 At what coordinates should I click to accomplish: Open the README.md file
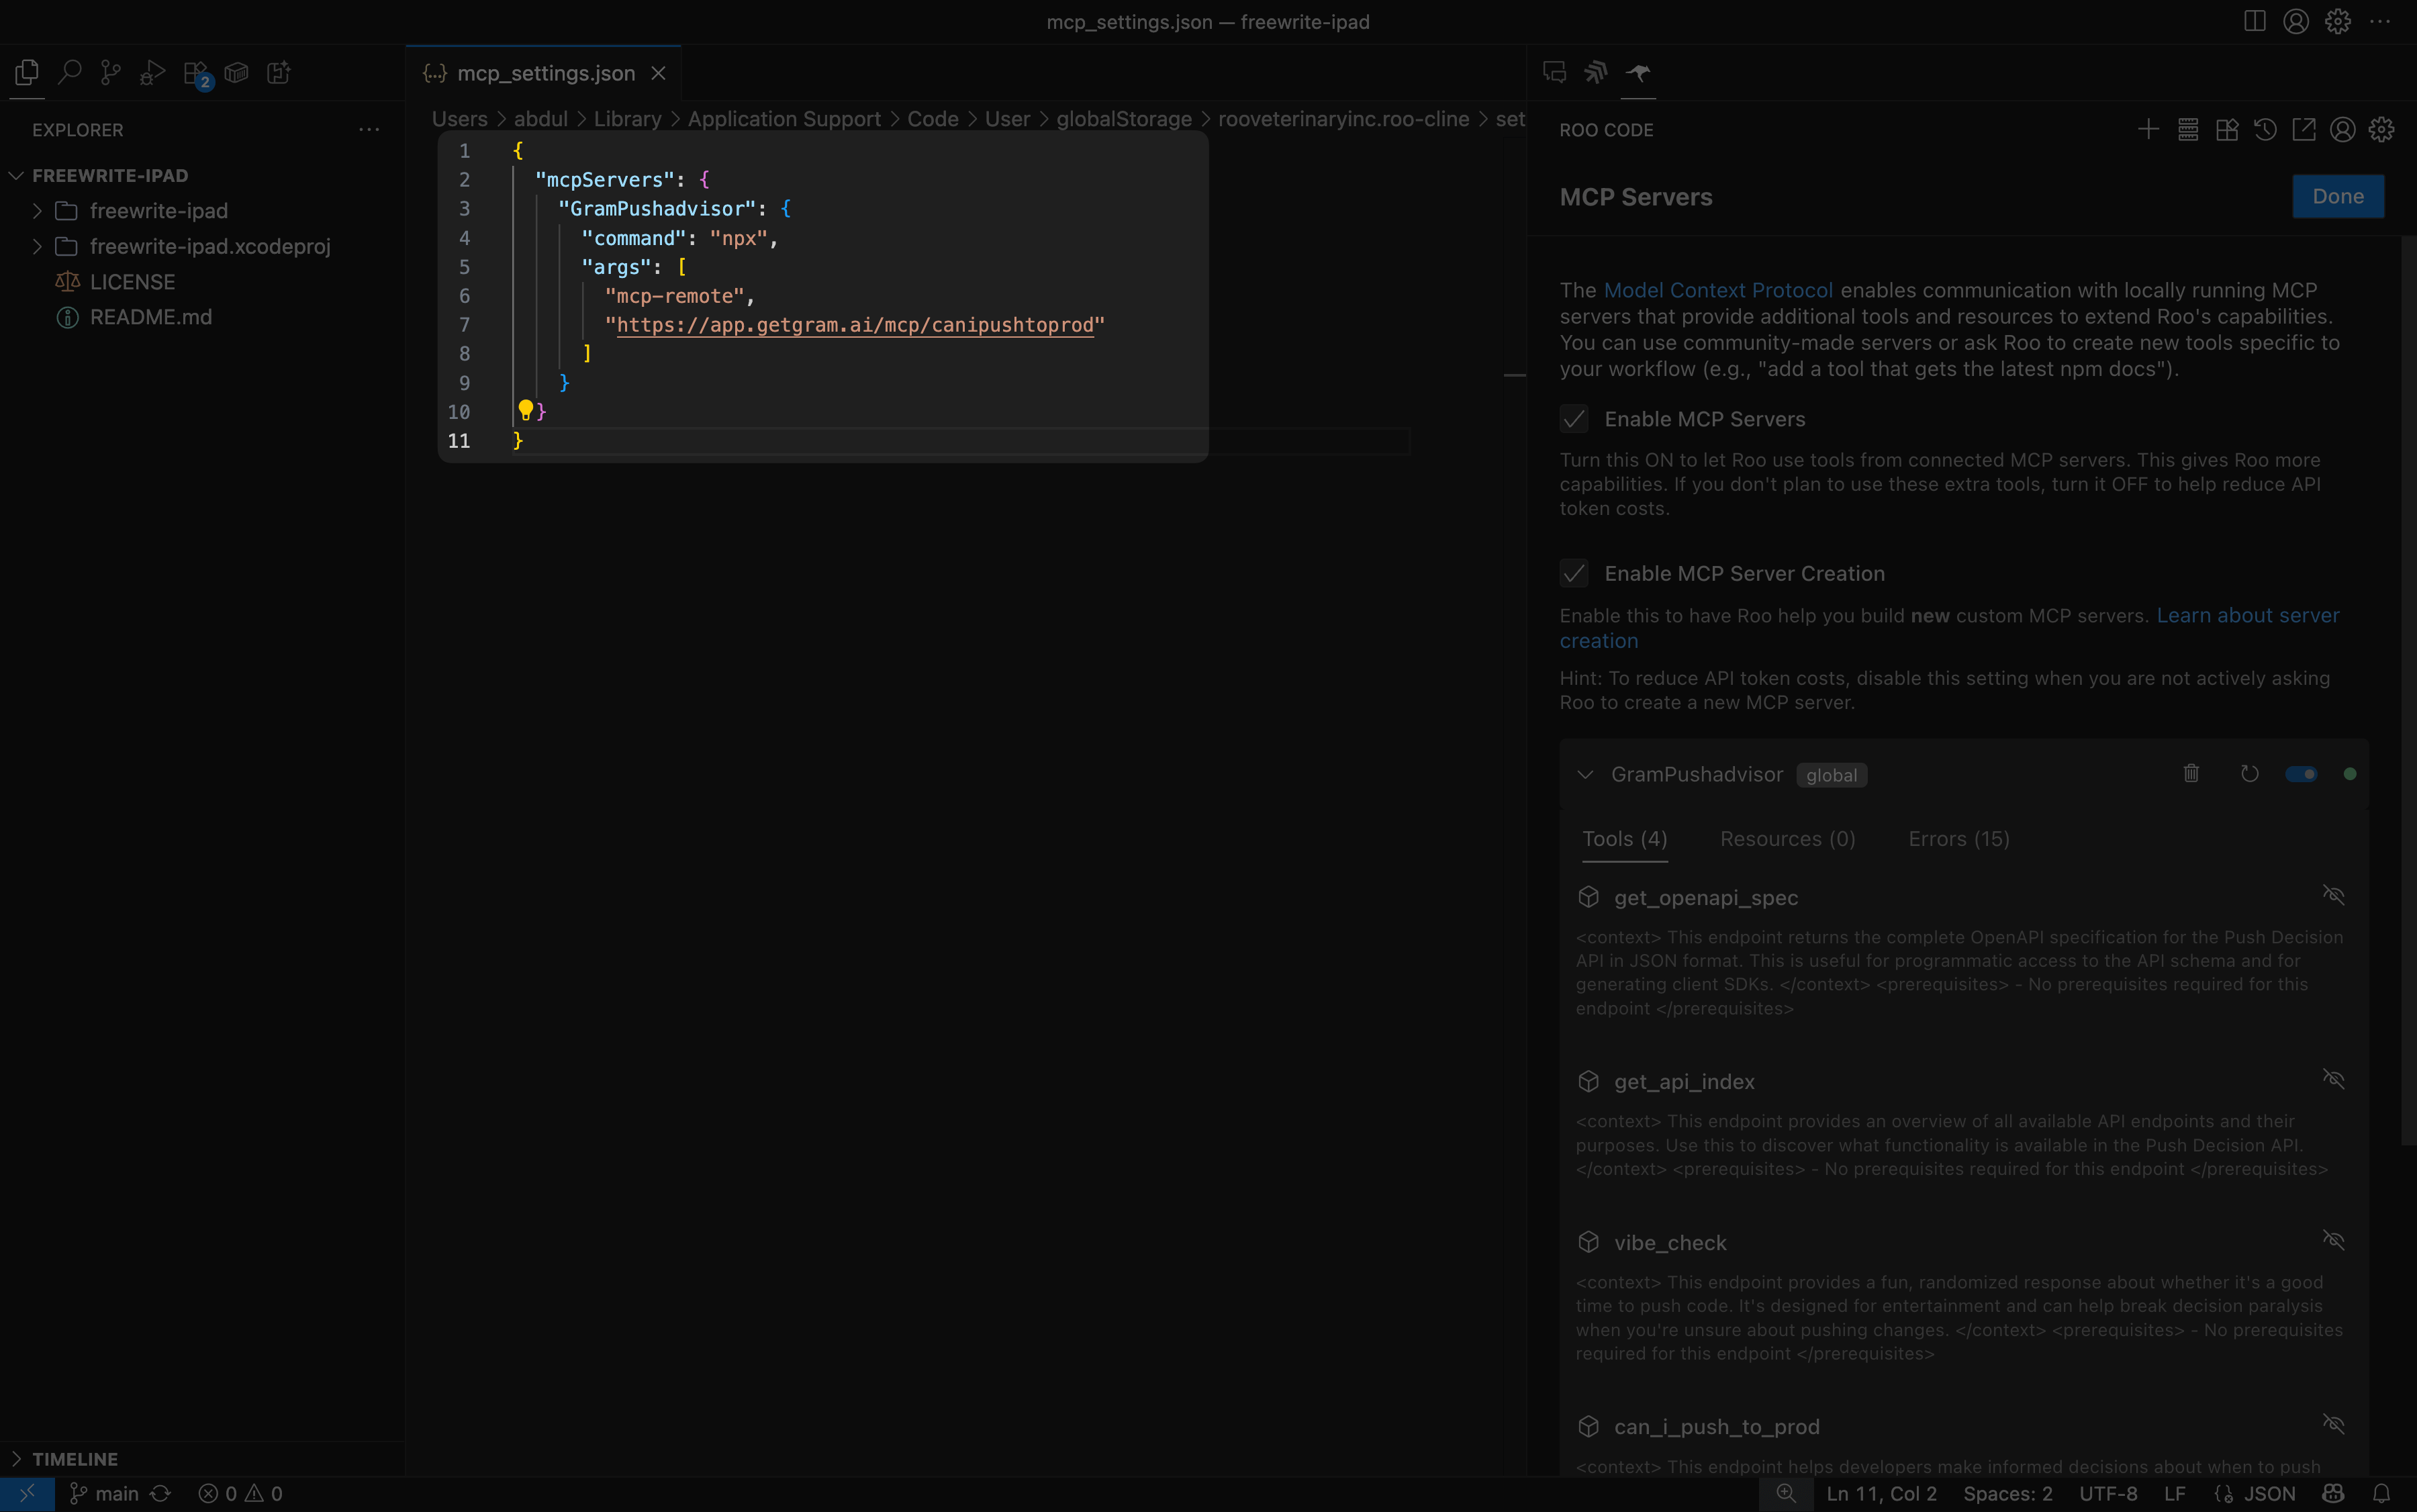(x=150, y=317)
